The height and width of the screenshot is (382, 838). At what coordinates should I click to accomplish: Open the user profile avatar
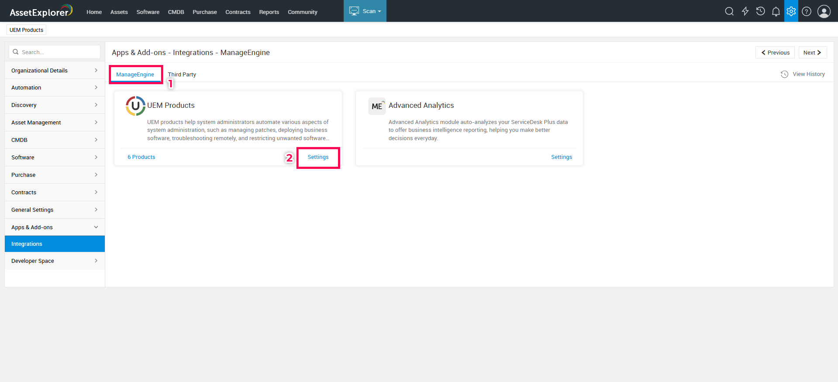[x=824, y=11]
